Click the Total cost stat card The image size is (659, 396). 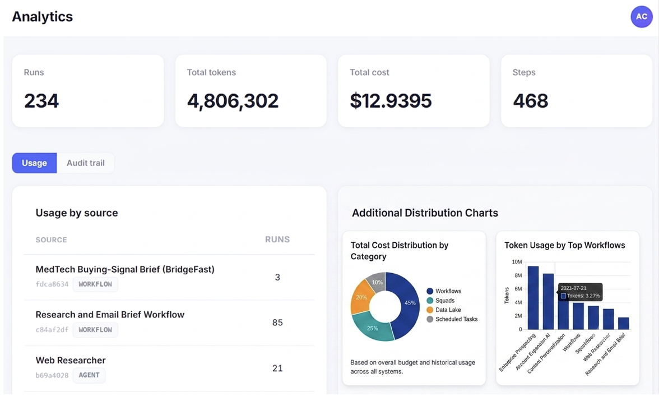(414, 90)
